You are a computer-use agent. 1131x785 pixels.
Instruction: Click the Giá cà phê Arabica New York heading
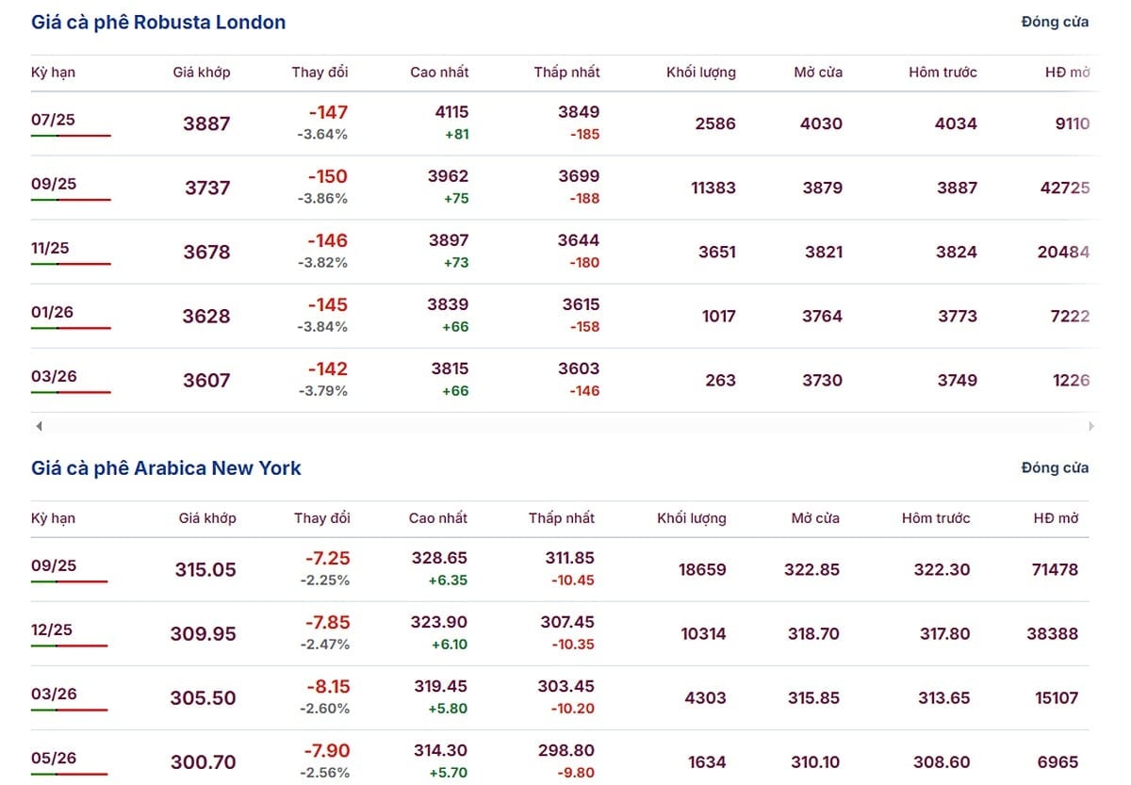[166, 468]
